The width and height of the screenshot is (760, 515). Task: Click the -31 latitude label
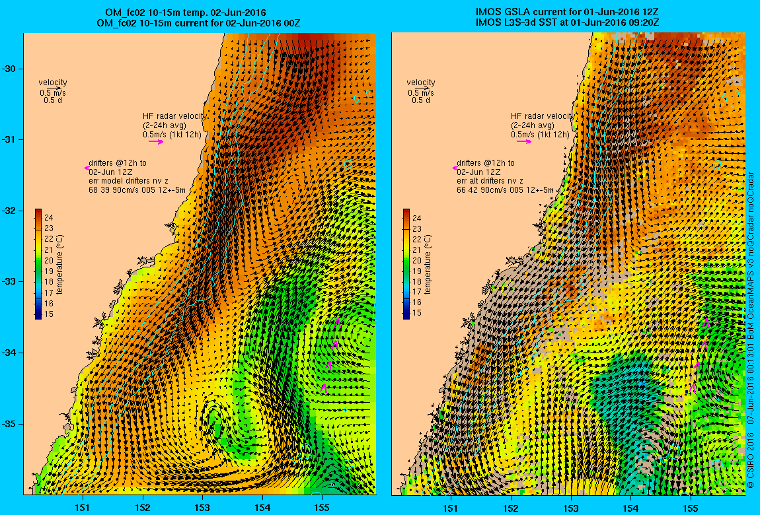tap(9, 140)
